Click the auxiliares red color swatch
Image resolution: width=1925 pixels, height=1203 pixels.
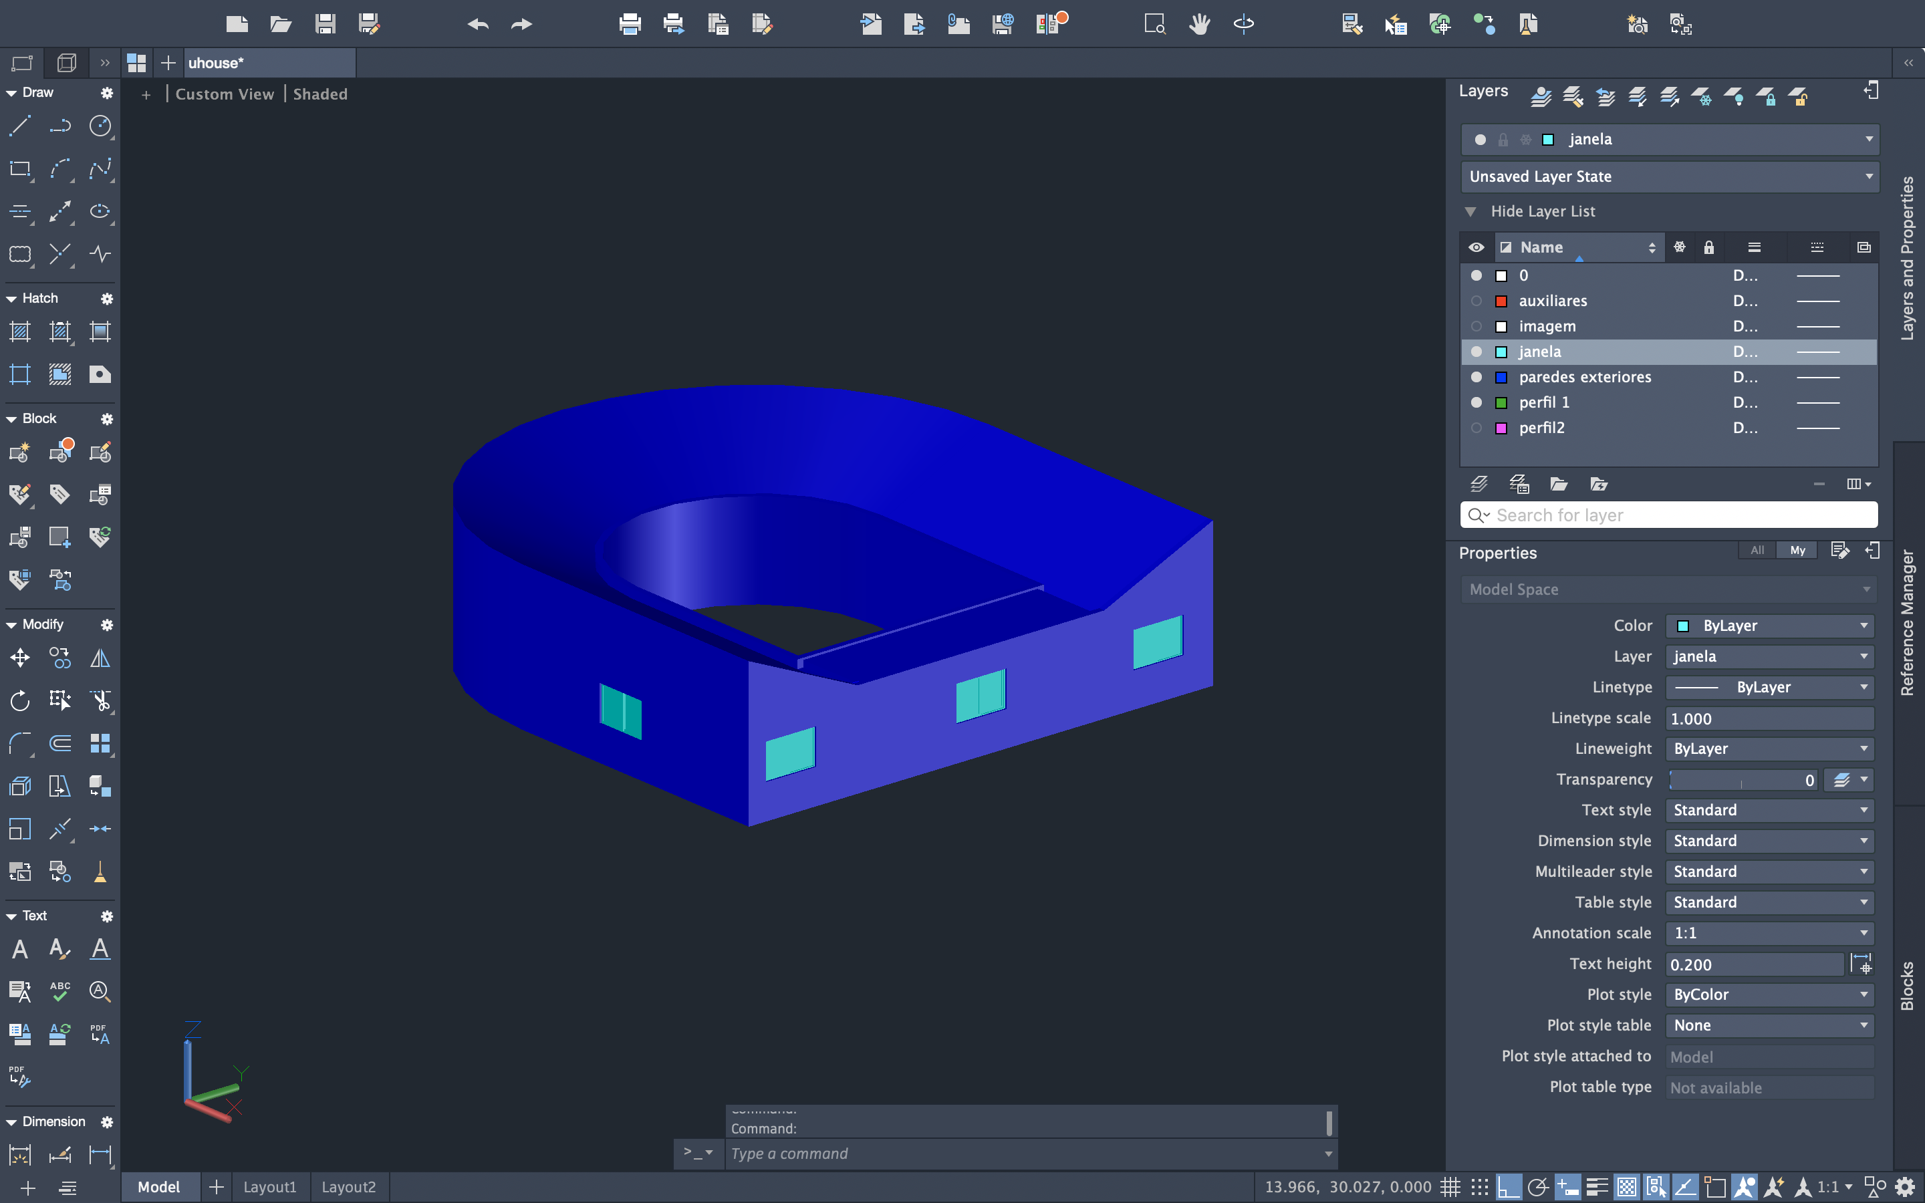pyautogui.click(x=1501, y=301)
